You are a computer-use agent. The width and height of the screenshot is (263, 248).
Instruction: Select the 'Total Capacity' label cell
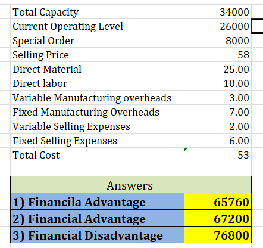tap(97, 12)
